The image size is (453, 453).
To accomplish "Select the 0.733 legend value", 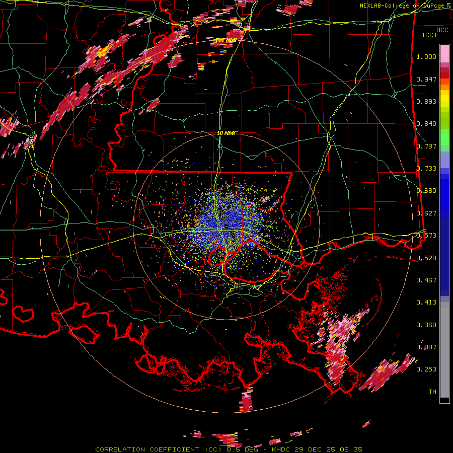I will point(426,169).
